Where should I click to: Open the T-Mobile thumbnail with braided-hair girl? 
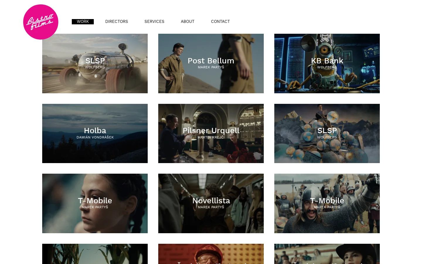pyautogui.click(x=95, y=203)
